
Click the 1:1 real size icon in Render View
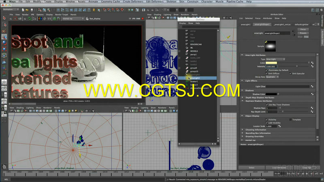(49, 19)
